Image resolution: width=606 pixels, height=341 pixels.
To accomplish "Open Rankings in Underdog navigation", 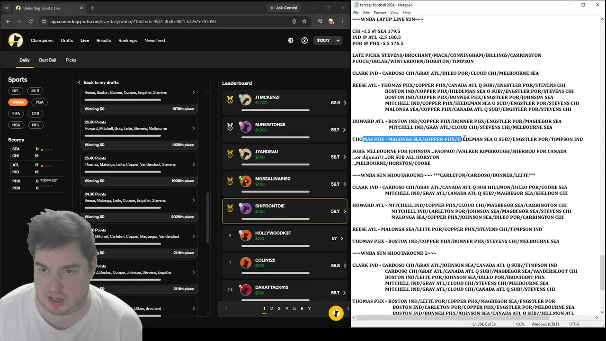I will (x=128, y=41).
